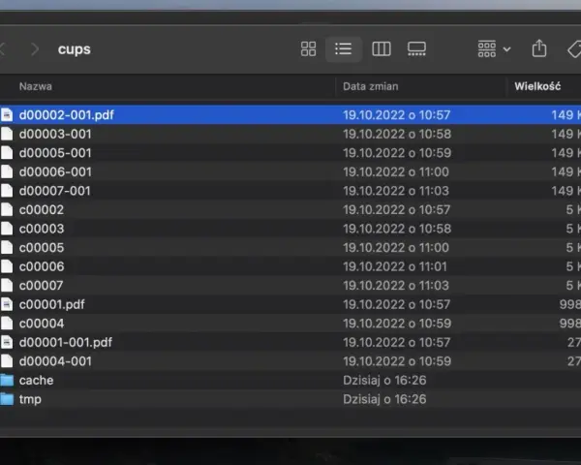Click the document icon of c00007

[7, 285]
